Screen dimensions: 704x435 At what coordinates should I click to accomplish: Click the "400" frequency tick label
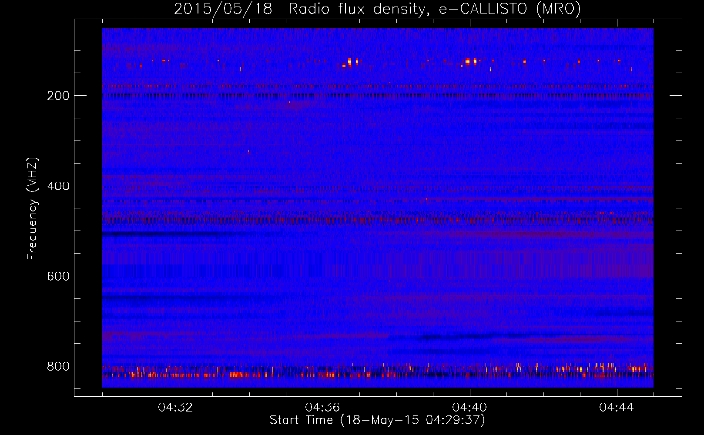click(58, 186)
